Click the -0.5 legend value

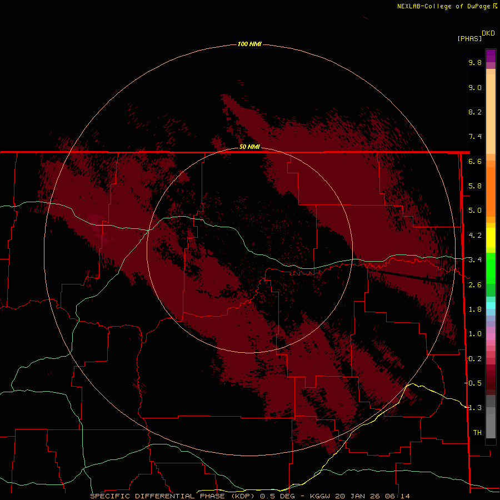click(x=473, y=383)
